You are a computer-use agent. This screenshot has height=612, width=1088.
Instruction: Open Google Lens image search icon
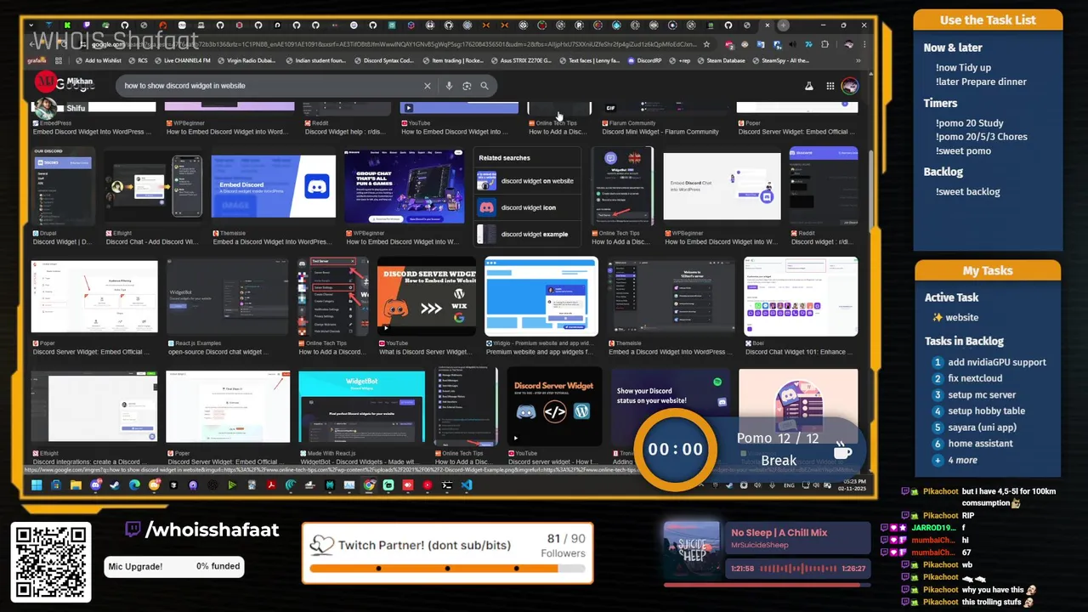[x=467, y=86]
